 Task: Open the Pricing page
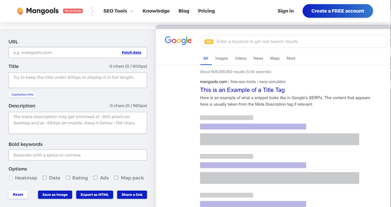[x=206, y=11]
